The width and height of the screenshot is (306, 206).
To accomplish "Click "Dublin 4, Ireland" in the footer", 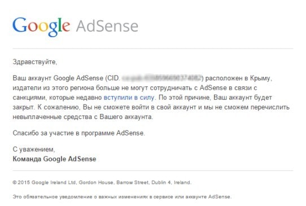I will pos(171,182).
